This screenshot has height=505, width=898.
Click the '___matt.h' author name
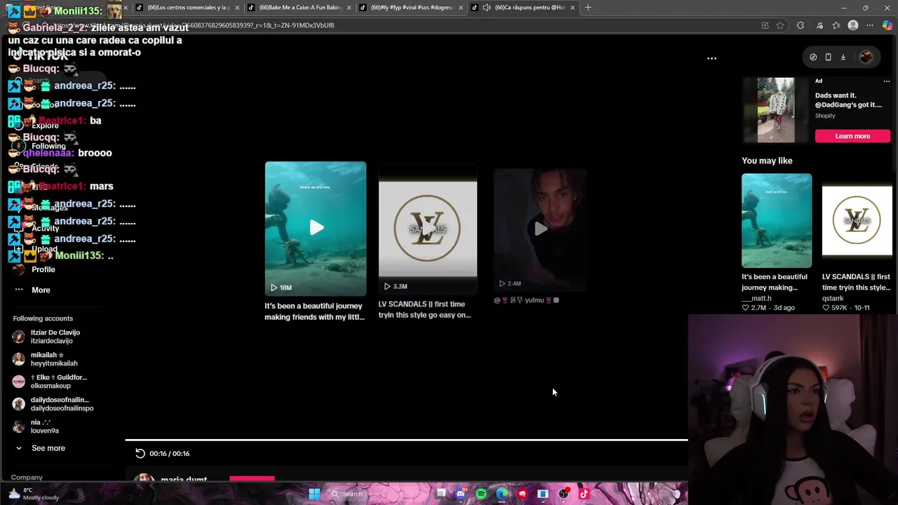[x=756, y=298]
